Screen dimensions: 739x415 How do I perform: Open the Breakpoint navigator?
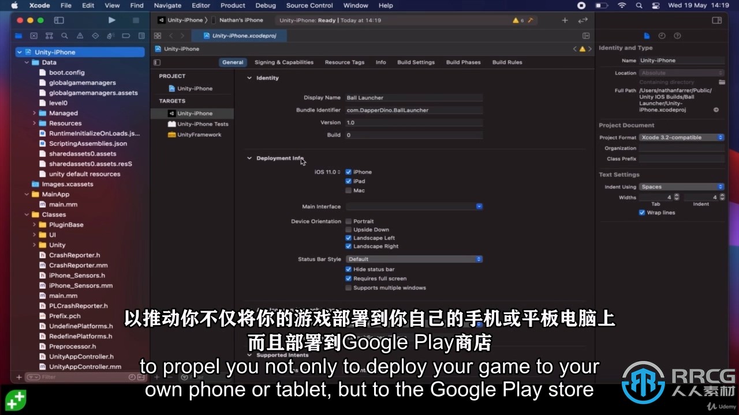(126, 36)
